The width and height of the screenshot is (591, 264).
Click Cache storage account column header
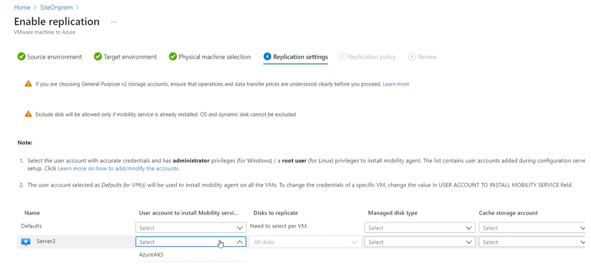(x=508, y=213)
